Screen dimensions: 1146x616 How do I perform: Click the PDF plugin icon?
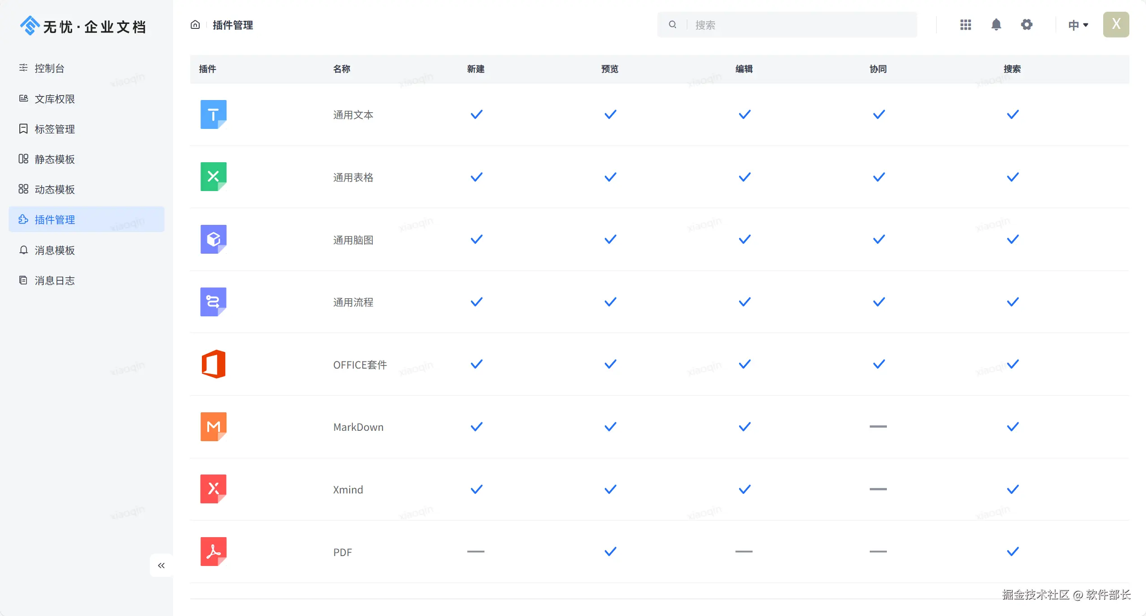pyautogui.click(x=213, y=552)
